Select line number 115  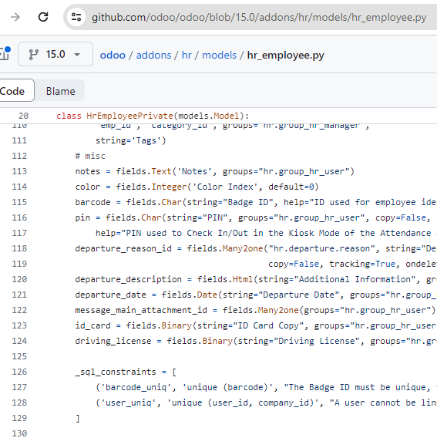(x=19, y=202)
